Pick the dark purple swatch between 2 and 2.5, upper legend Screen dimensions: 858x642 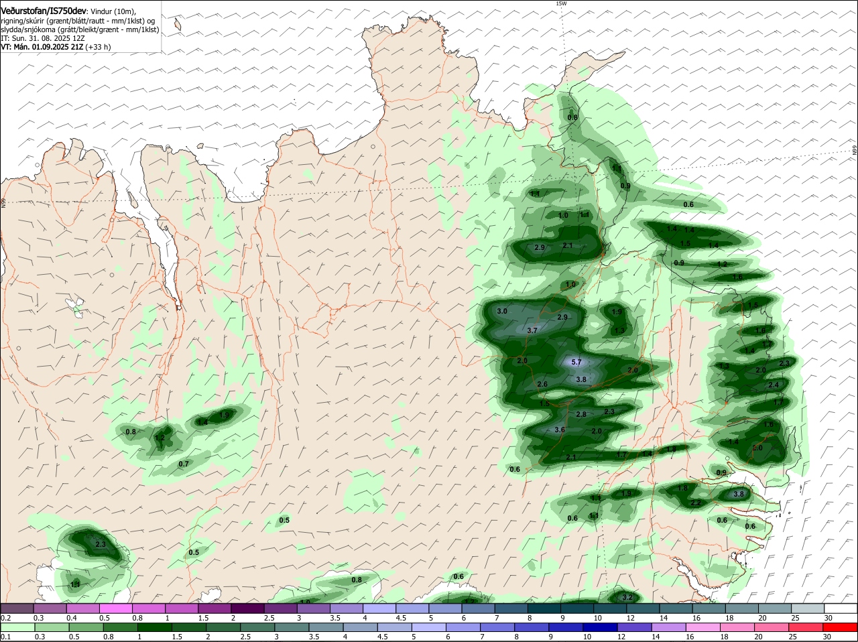[x=247, y=608]
